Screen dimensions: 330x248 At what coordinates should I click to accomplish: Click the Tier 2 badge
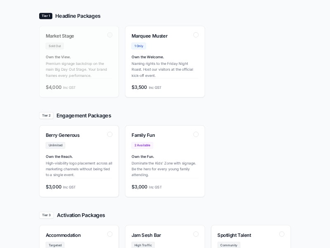(x=46, y=116)
